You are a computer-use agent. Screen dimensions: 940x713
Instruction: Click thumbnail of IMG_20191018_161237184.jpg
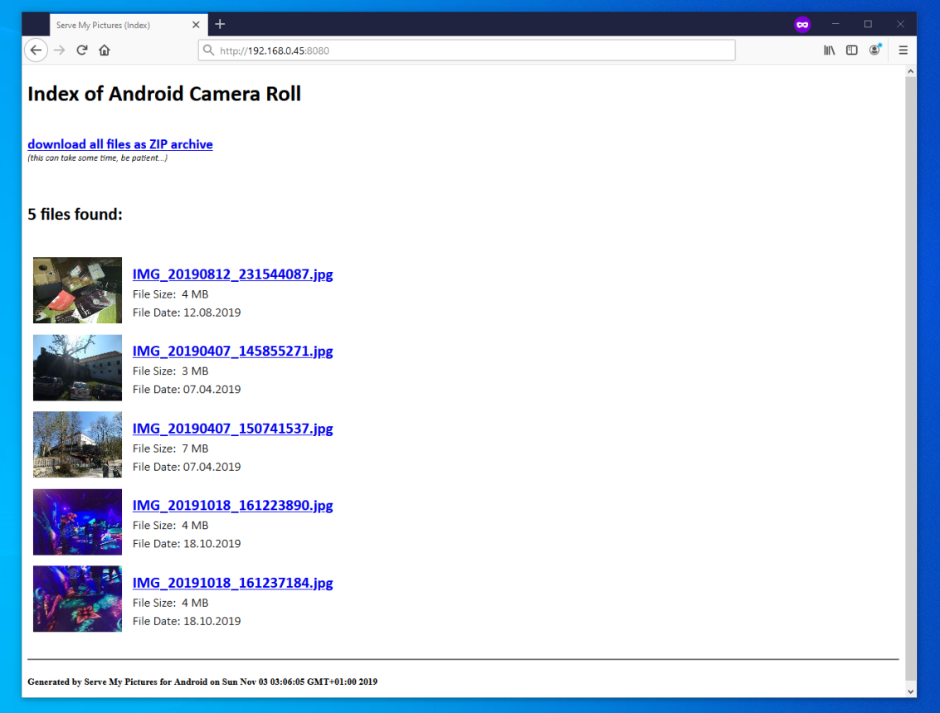[x=77, y=599]
